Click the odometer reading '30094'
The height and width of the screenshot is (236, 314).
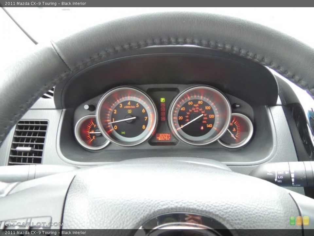(x=164, y=135)
